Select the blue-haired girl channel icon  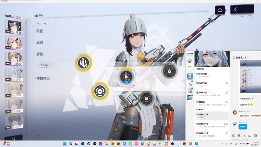coord(190,76)
